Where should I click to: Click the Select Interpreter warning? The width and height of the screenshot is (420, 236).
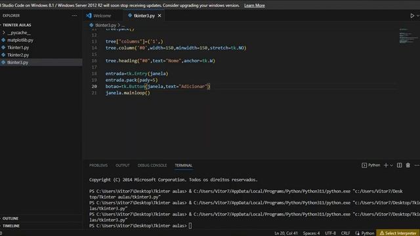[398, 233]
